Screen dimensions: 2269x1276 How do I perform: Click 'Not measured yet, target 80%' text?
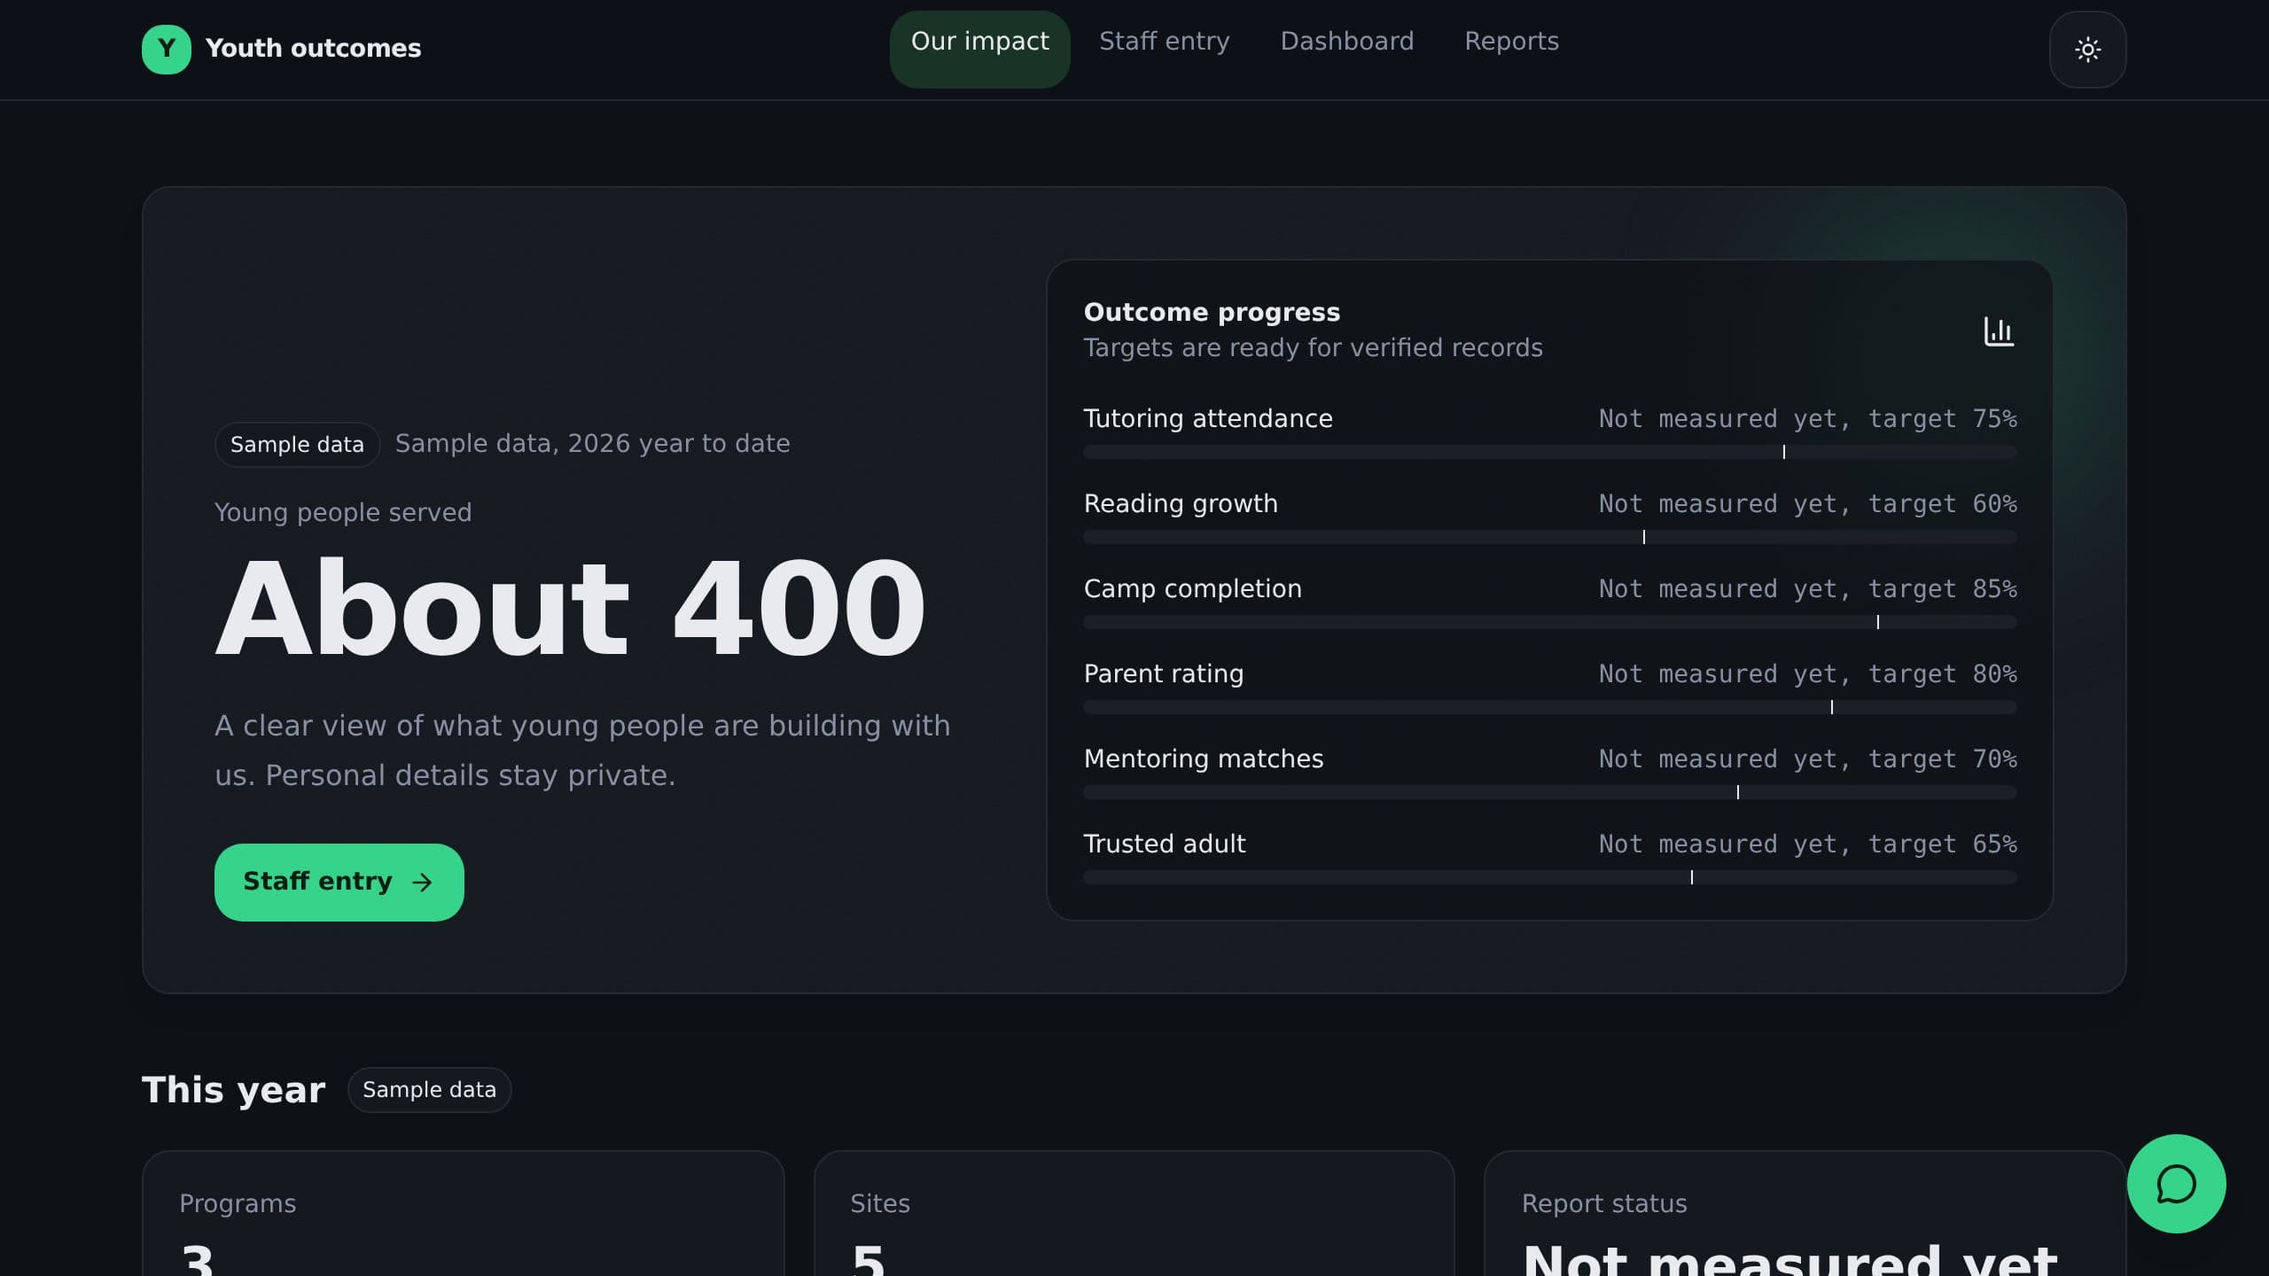click(x=1807, y=673)
